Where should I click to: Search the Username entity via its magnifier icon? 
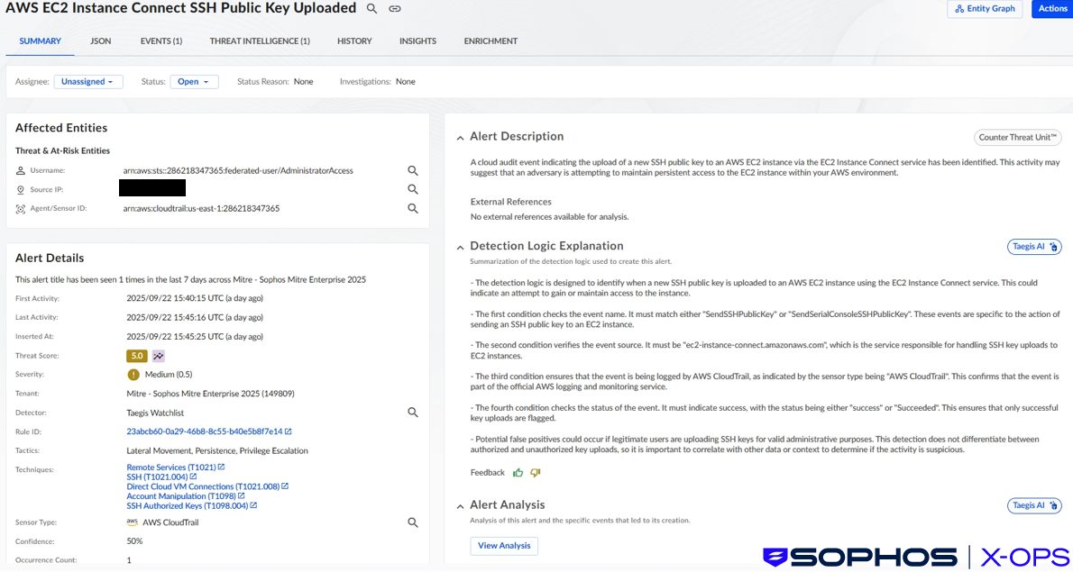(x=413, y=170)
